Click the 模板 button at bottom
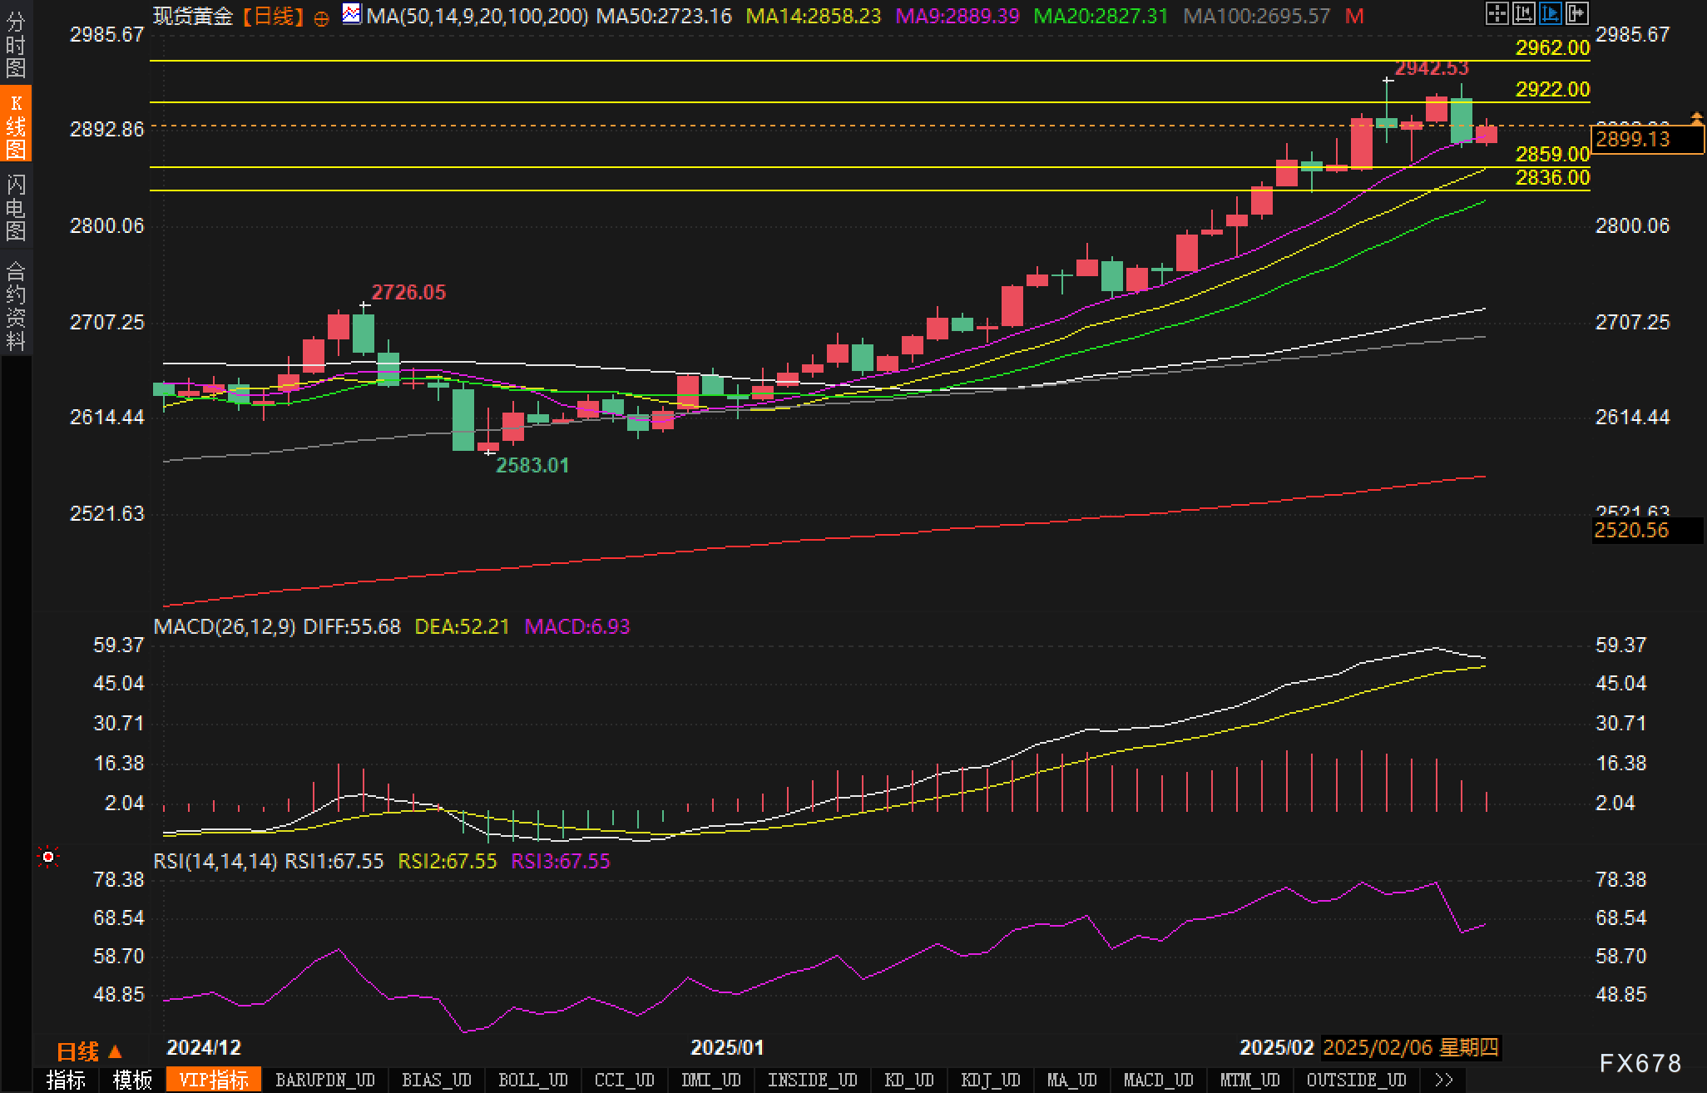The image size is (1707, 1093). 132,1080
